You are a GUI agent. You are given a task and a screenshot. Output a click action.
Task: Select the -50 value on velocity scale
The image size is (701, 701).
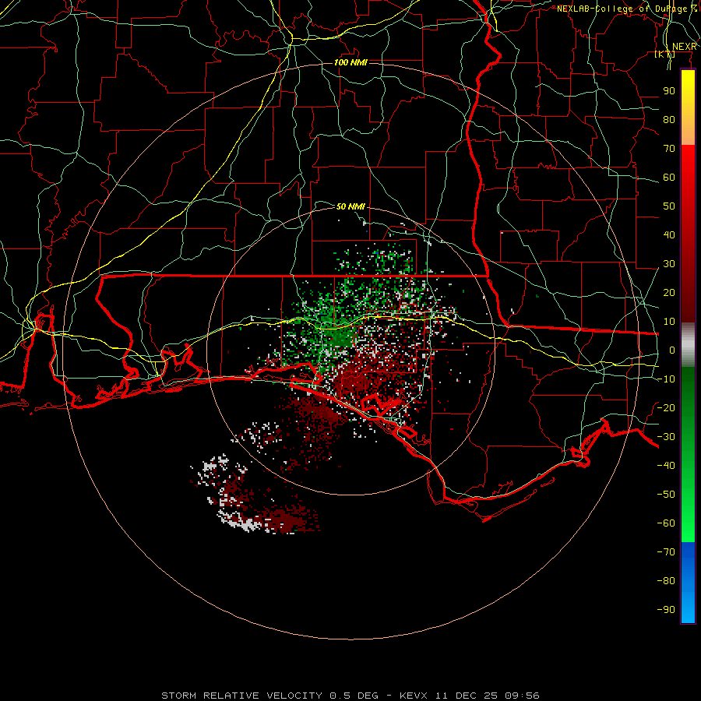tap(666, 495)
